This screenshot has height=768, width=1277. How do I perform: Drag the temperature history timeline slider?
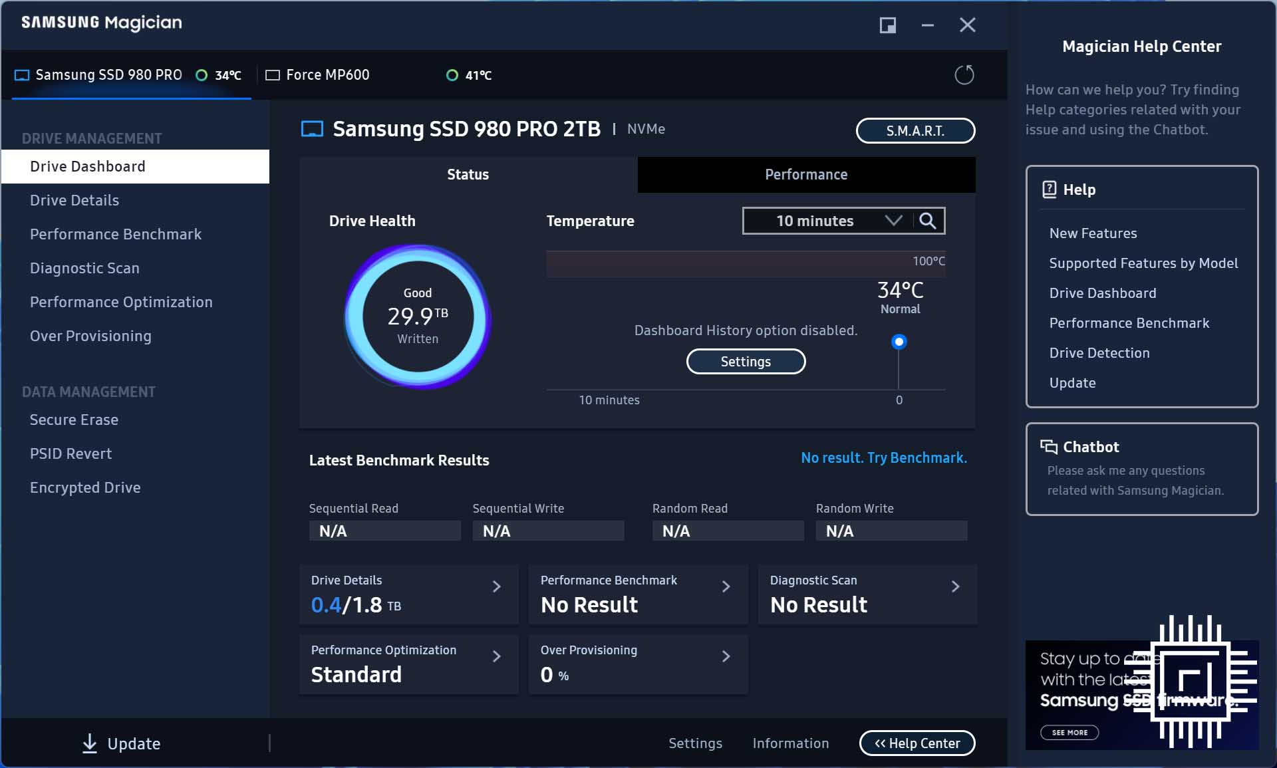coord(899,342)
